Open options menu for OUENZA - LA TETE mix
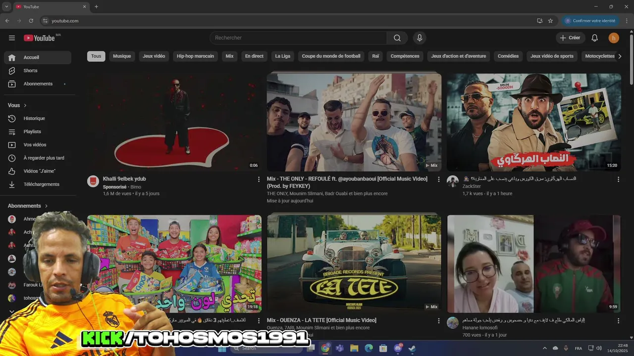 (438, 321)
